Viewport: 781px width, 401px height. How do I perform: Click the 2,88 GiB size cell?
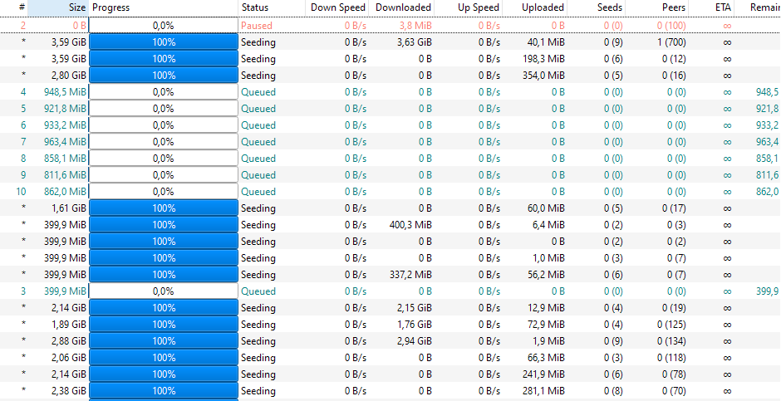(69, 340)
